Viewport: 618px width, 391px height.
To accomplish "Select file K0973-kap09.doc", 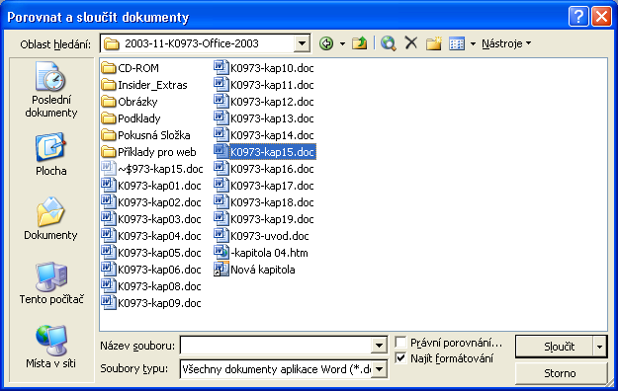I will (x=151, y=303).
